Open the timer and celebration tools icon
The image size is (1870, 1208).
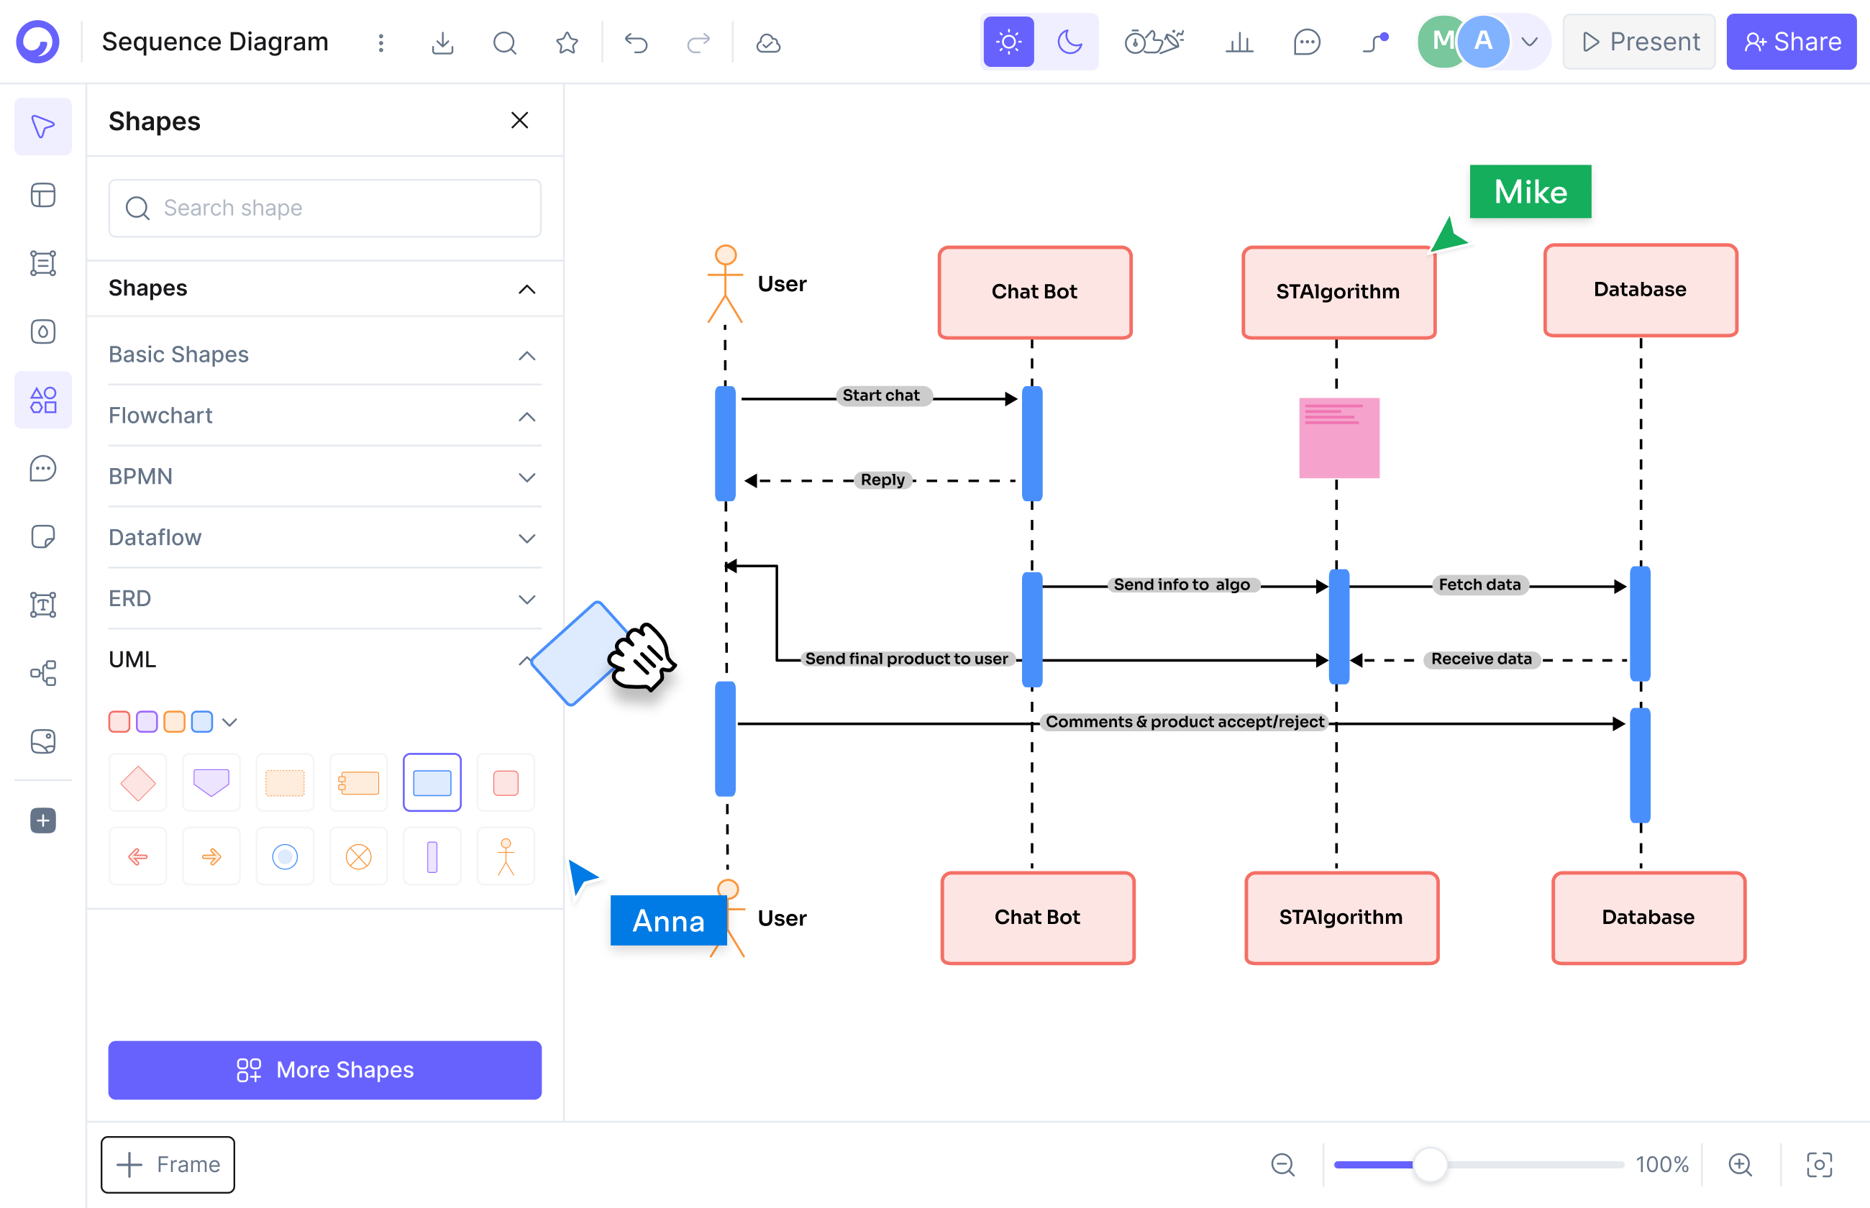[x=1154, y=42]
